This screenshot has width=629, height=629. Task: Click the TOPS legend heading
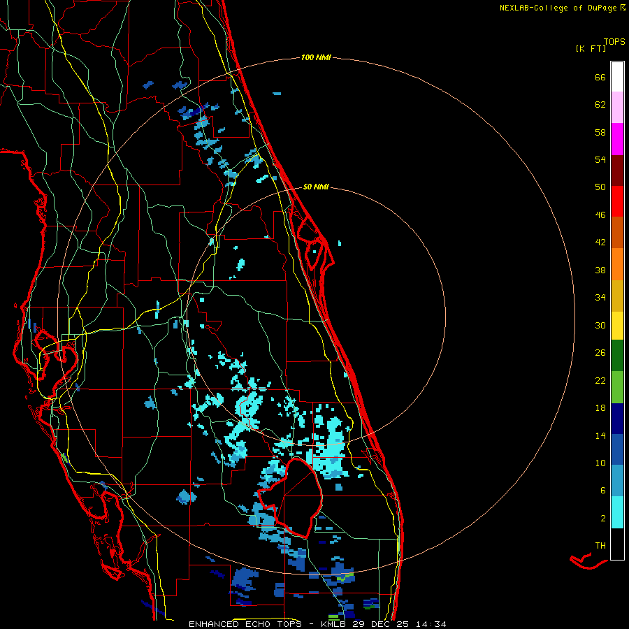614,42
